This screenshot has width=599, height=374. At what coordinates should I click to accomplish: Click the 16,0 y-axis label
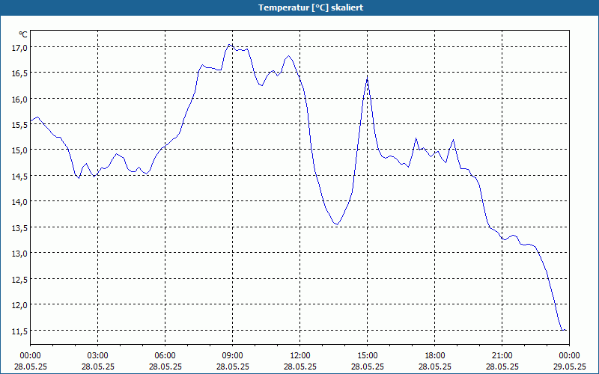[x=19, y=99]
